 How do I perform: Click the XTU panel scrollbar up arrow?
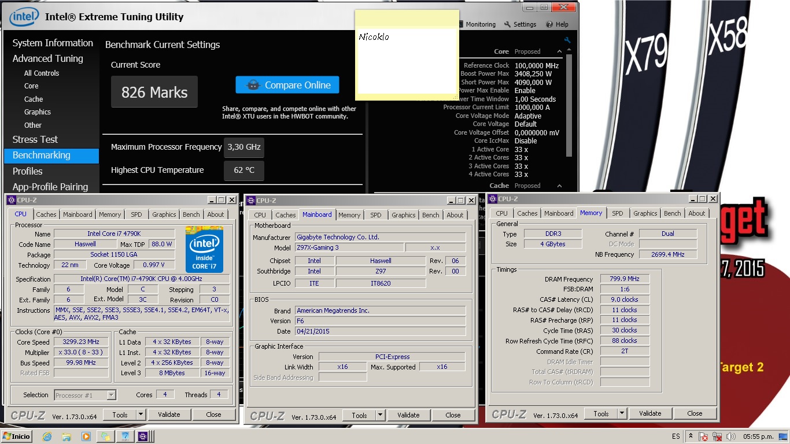(569, 51)
